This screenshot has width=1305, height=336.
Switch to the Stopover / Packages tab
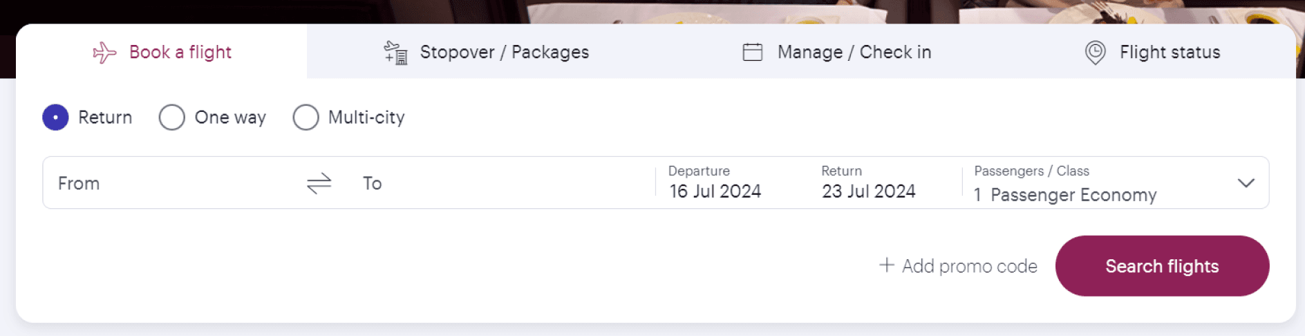487,52
